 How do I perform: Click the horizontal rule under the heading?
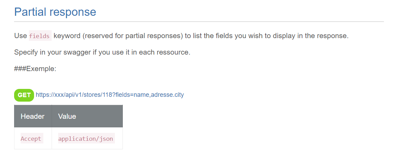coord(199,22)
